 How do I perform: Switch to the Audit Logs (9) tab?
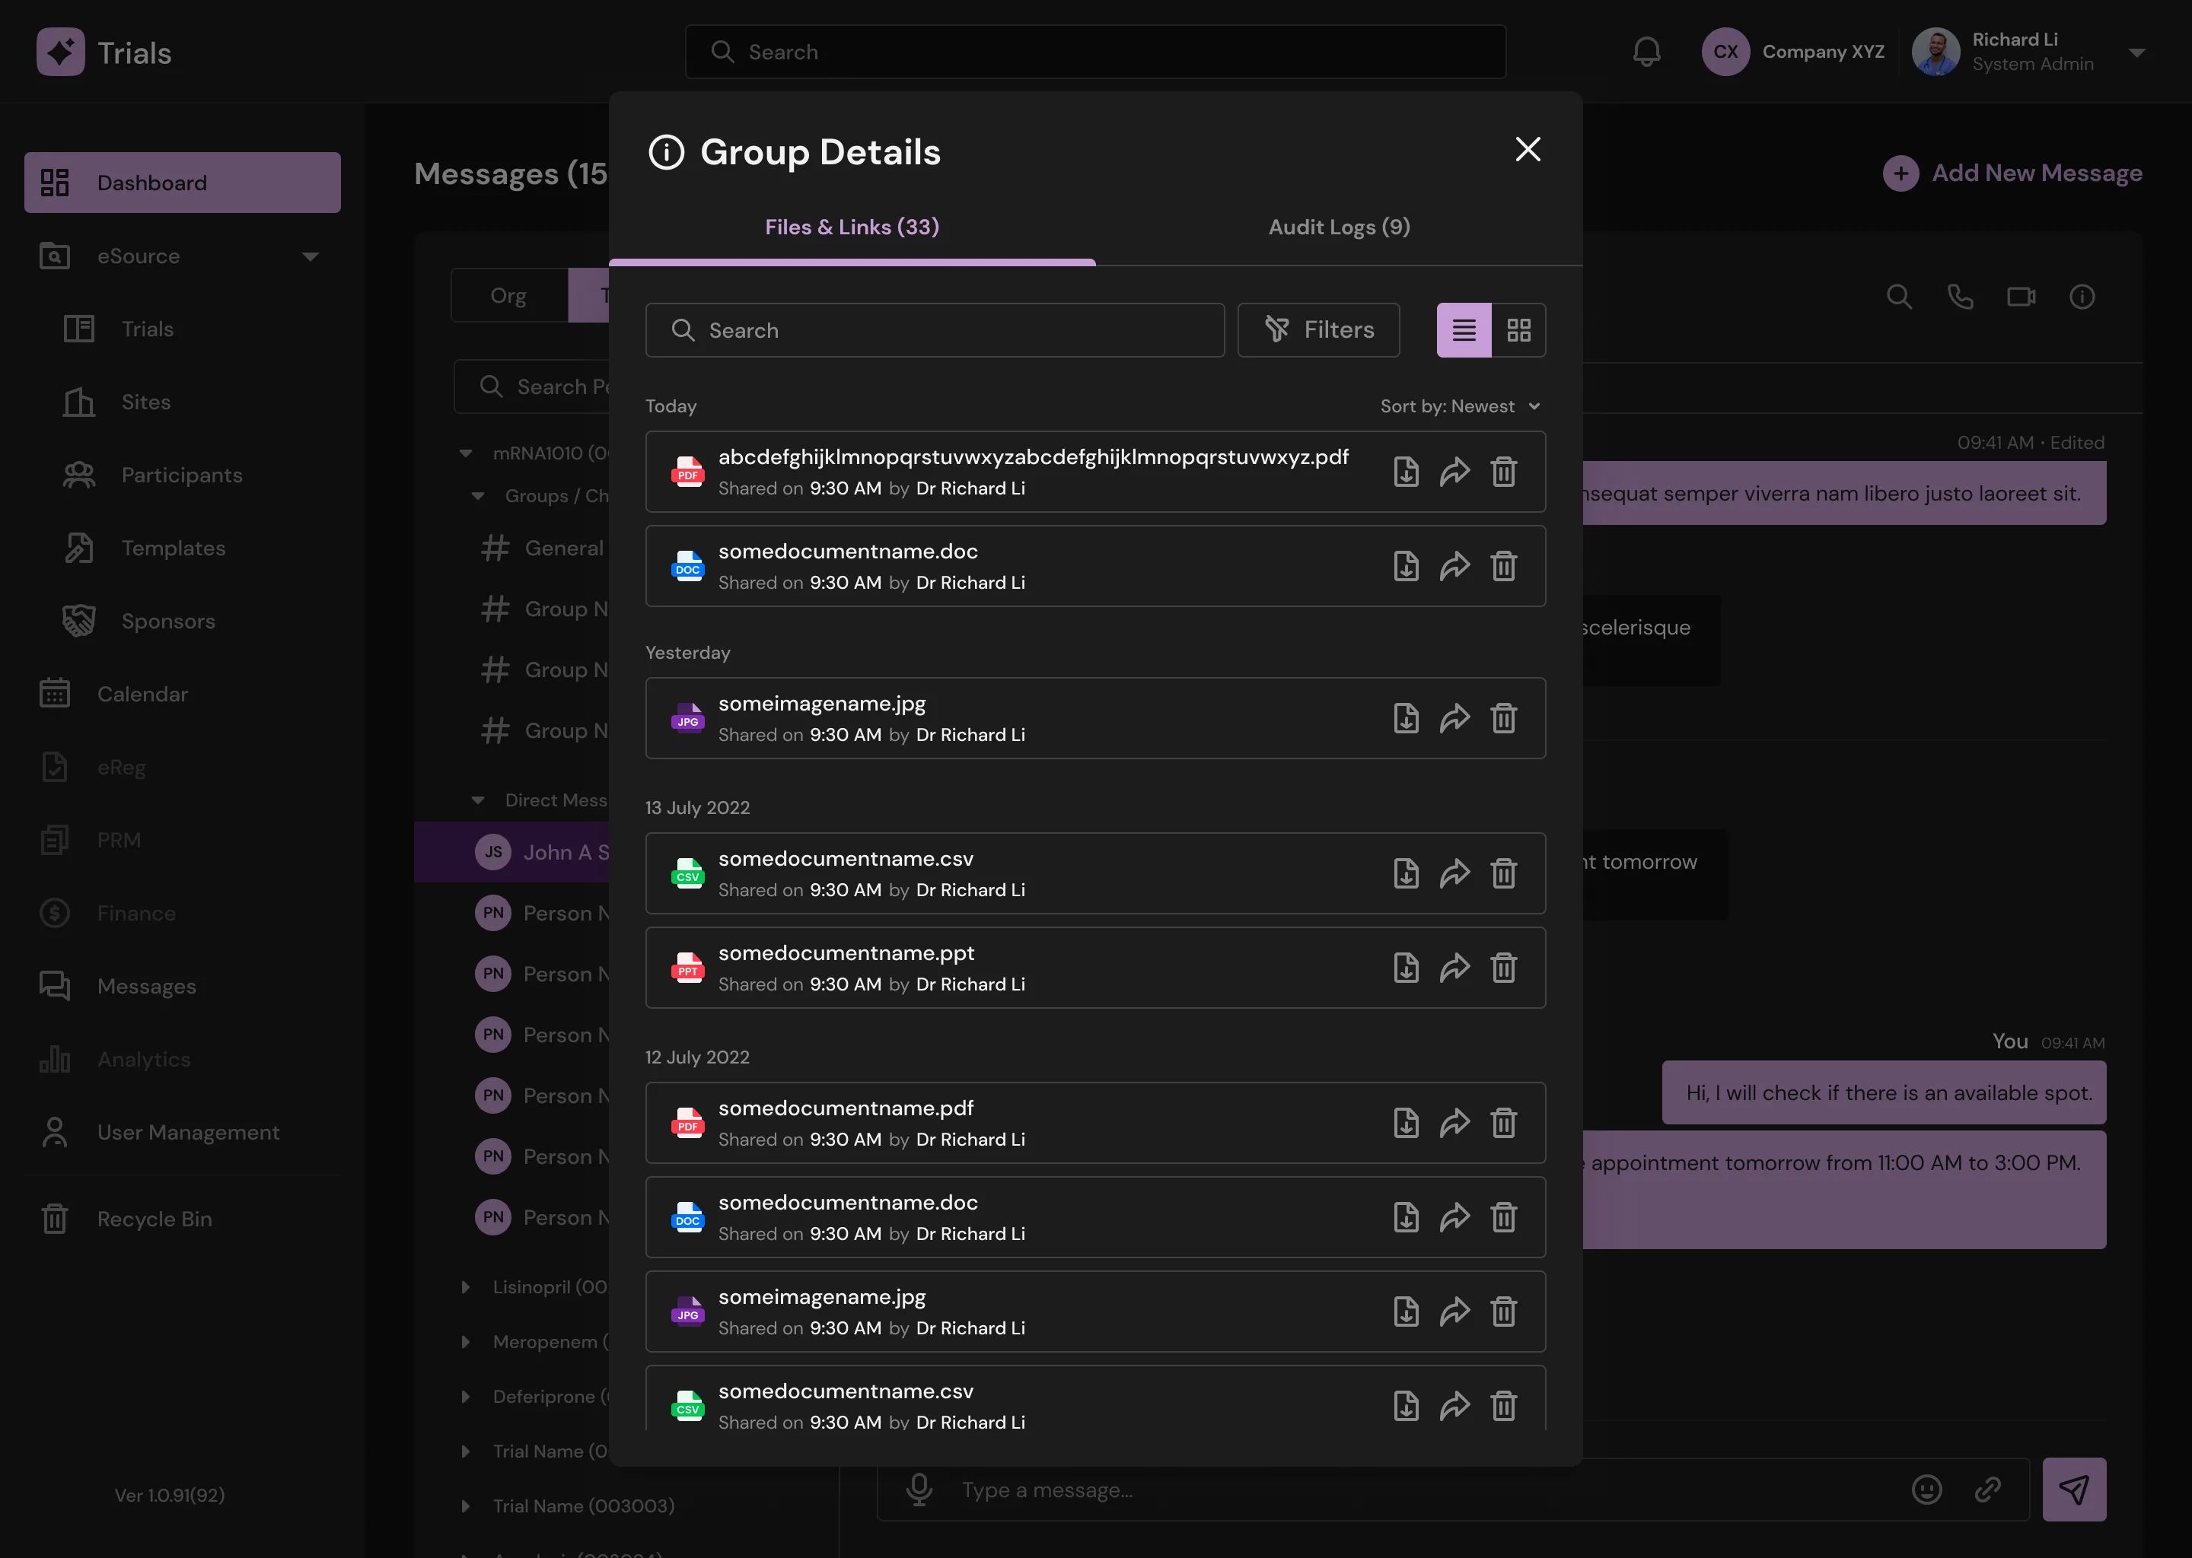click(x=1339, y=227)
